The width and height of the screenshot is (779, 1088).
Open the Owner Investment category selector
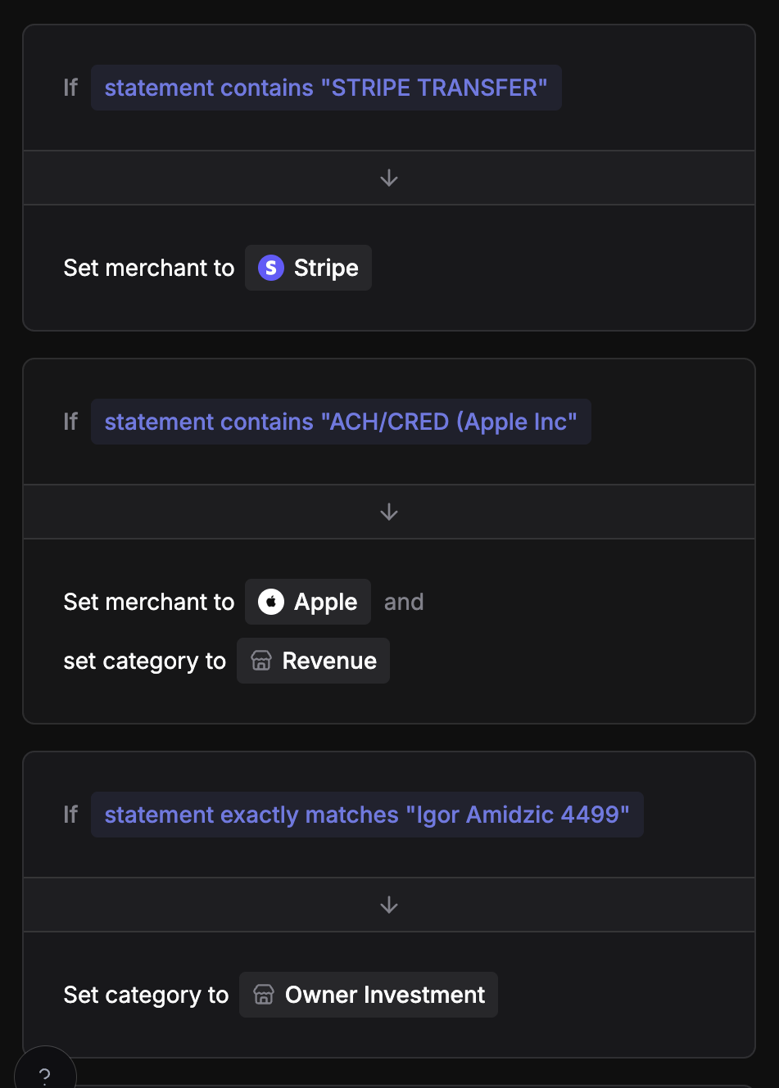click(368, 995)
